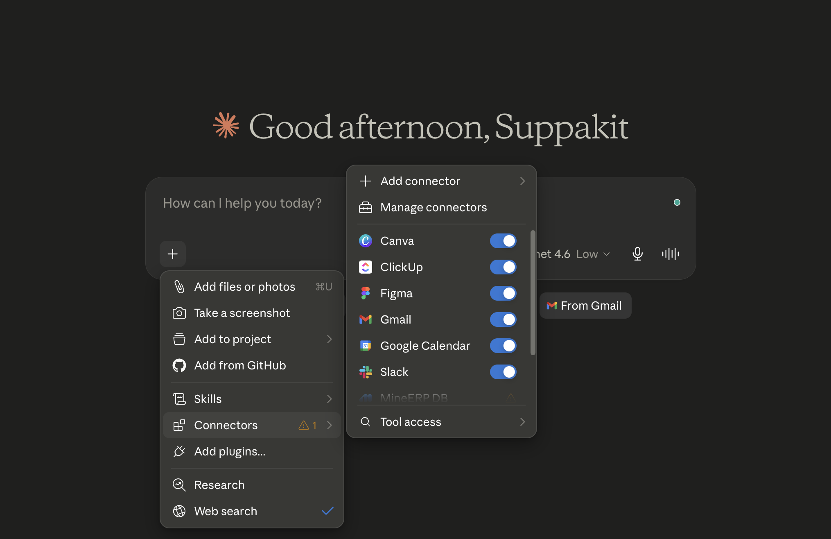The height and width of the screenshot is (539, 831).
Task: Disable the Canva connector toggle
Action: [503, 241]
